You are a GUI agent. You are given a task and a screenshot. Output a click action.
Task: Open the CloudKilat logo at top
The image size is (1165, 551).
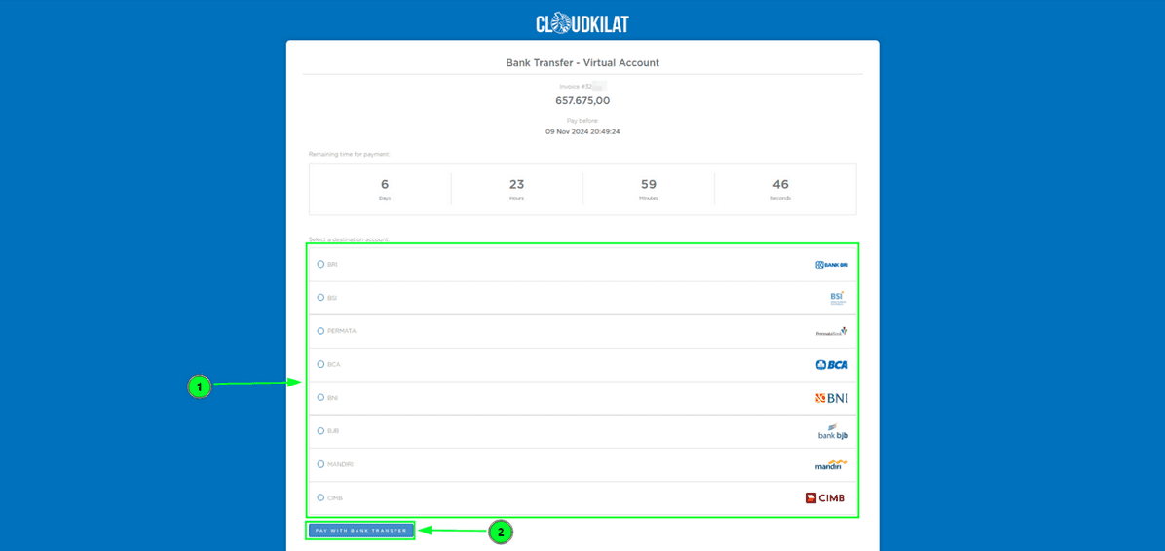(582, 22)
